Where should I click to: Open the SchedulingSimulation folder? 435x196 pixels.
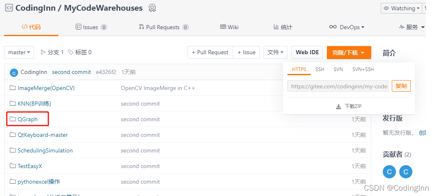point(45,150)
